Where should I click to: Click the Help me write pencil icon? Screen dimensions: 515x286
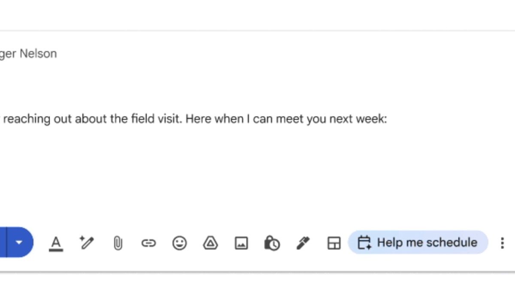click(x=87, y=243)
